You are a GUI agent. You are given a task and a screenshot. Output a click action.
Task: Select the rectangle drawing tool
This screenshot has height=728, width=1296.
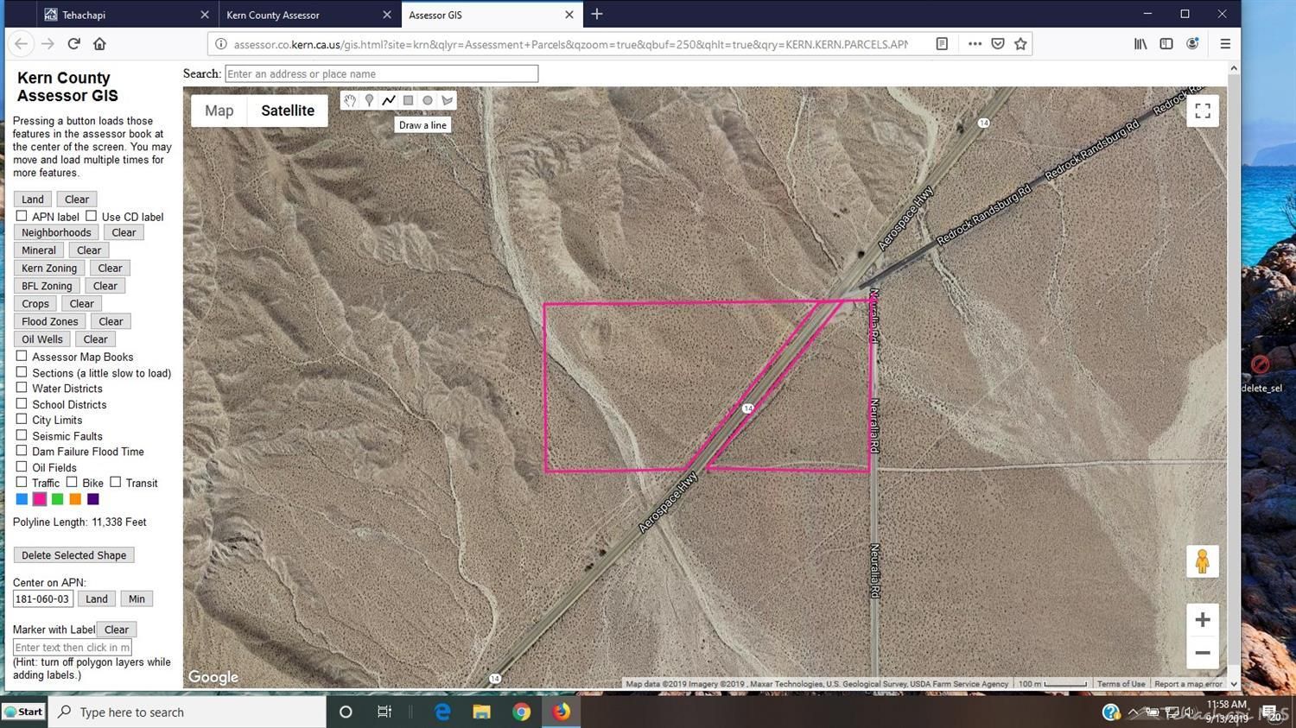coord(407,100)
